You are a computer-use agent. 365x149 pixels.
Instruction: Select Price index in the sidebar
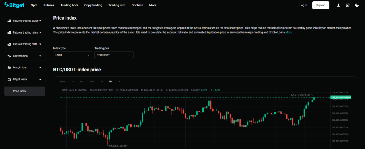click(20, 91)
